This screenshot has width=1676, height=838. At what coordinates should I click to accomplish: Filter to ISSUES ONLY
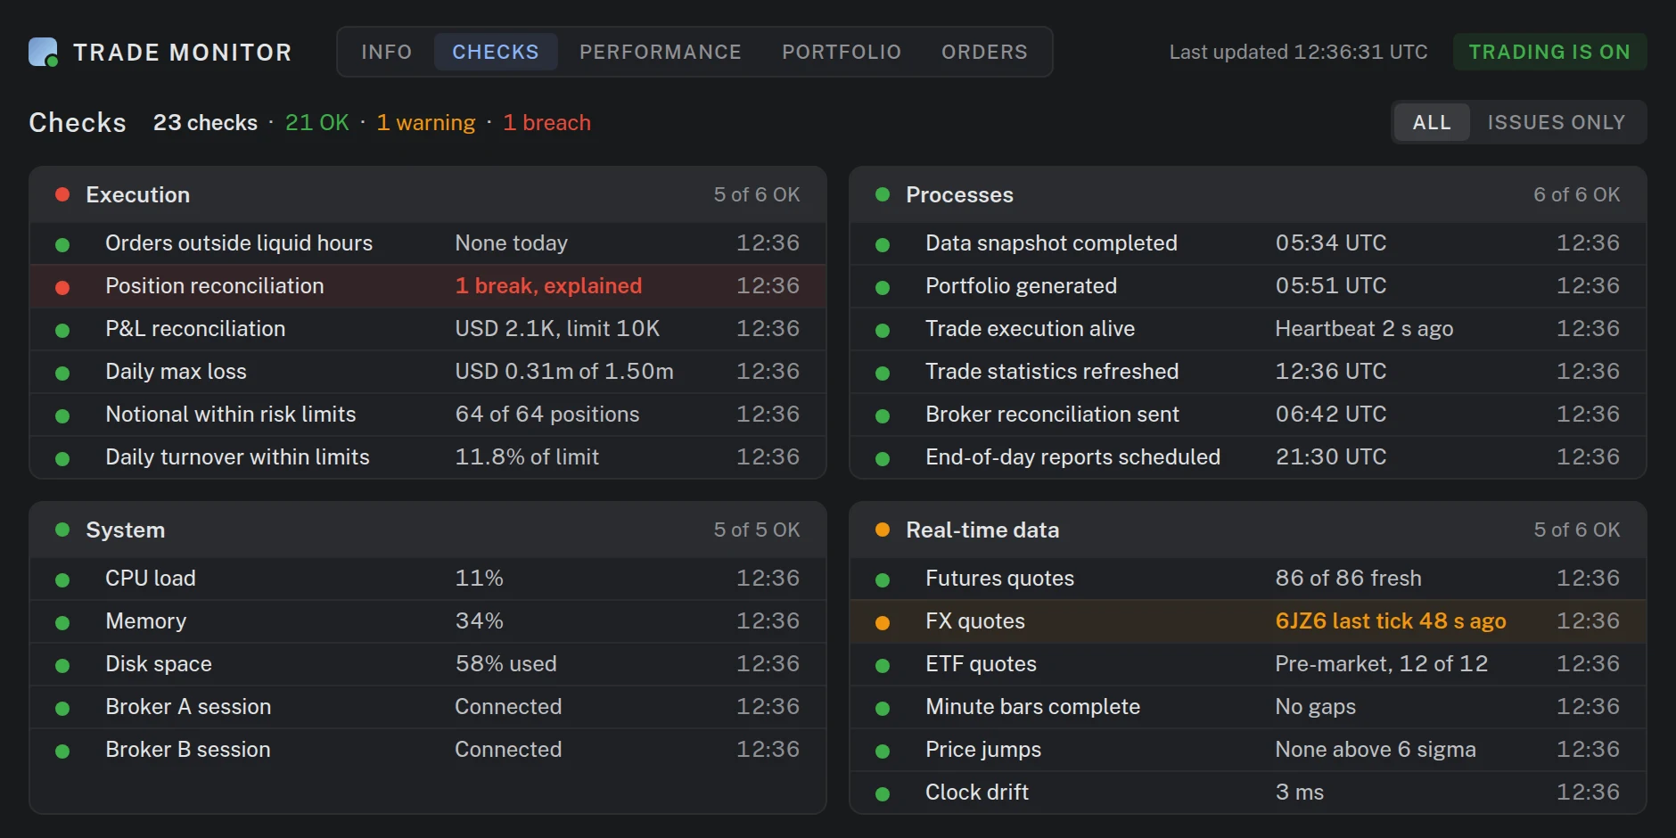[1557, 122]
